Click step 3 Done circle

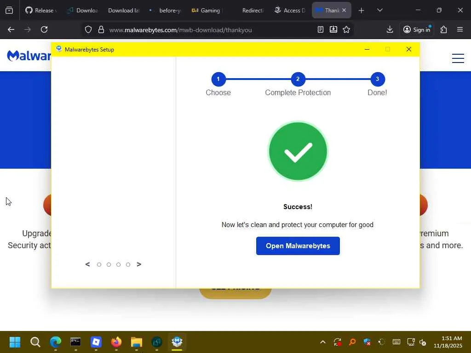coord(378,79)
